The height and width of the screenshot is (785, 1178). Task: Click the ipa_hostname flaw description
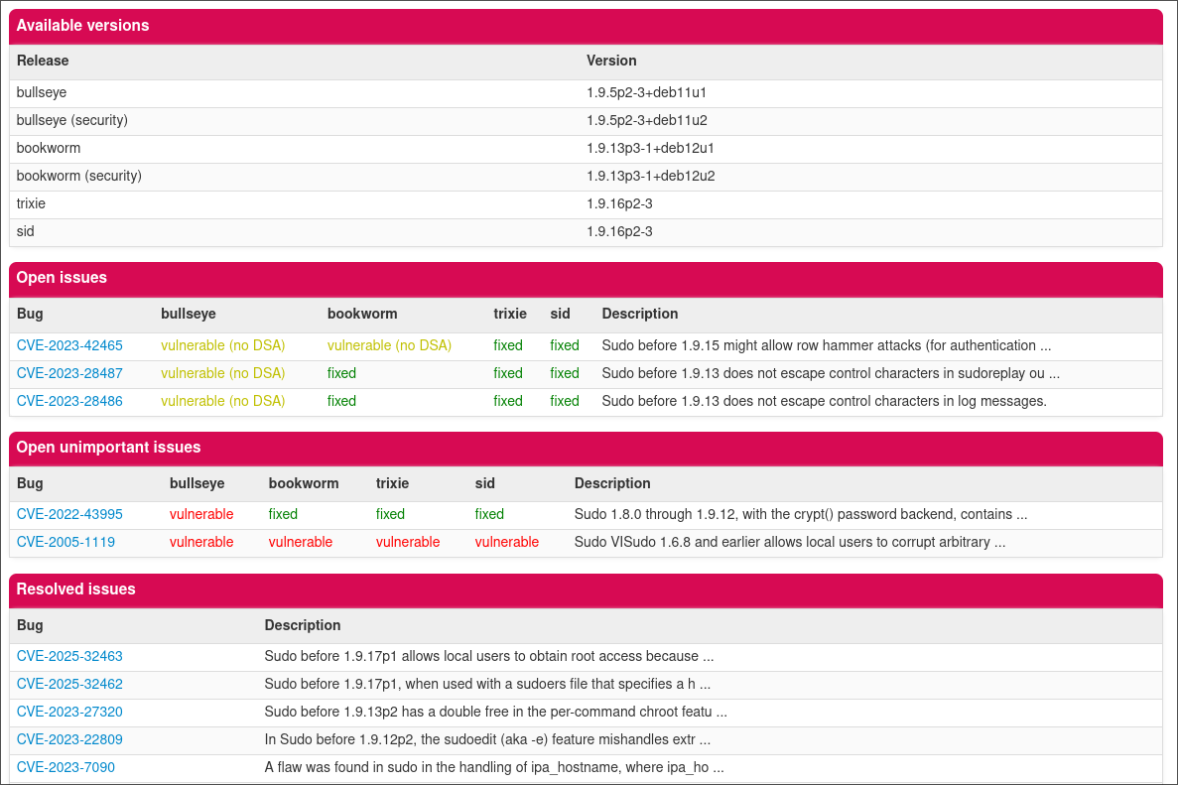tap(494, 768)
